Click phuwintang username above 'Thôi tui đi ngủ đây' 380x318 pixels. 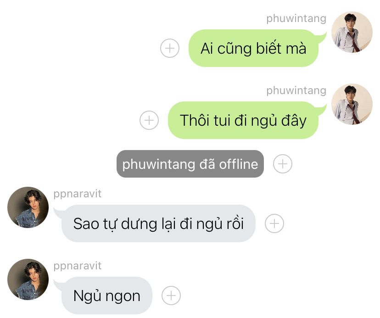coord(296,91)
